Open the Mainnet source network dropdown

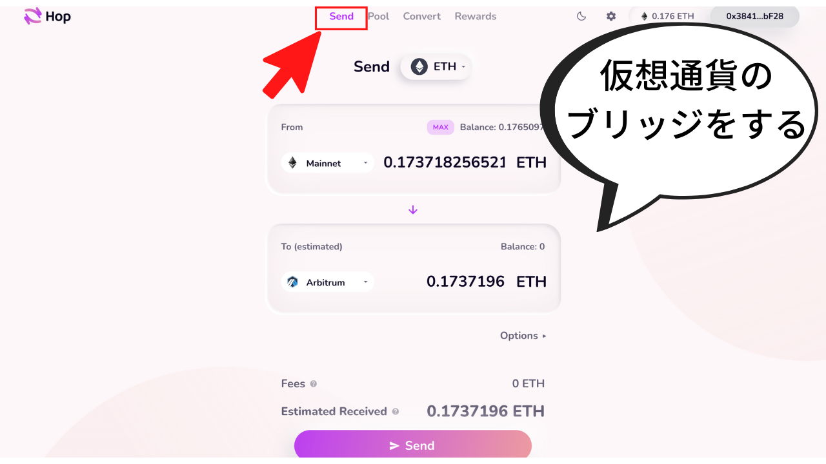[x=328, y=163]
